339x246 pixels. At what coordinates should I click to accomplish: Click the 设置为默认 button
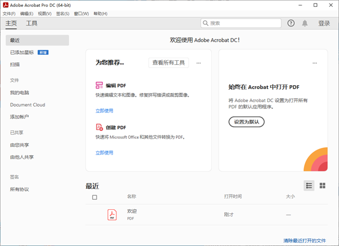click(246, 122)
